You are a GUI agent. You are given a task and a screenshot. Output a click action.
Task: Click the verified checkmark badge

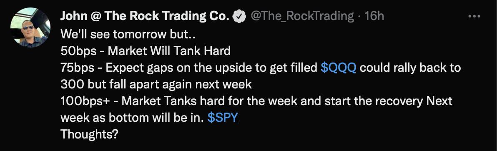(x=239, y=16)
